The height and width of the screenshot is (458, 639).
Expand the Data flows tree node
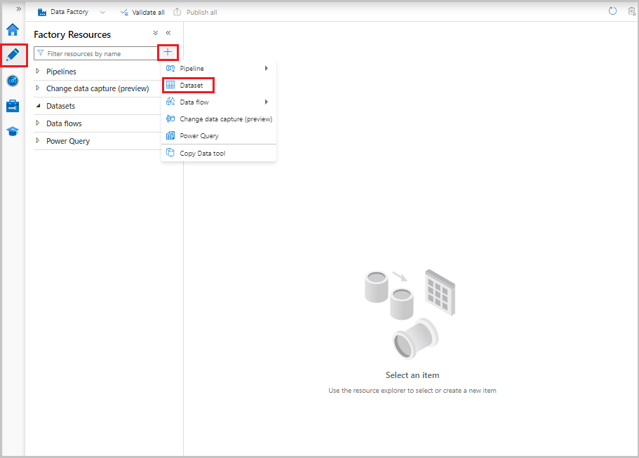point(37,123)
